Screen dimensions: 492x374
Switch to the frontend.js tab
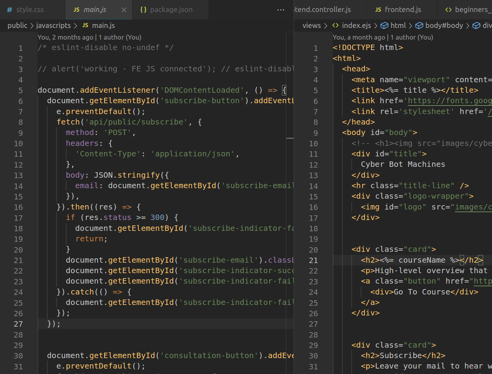point(403,10)
